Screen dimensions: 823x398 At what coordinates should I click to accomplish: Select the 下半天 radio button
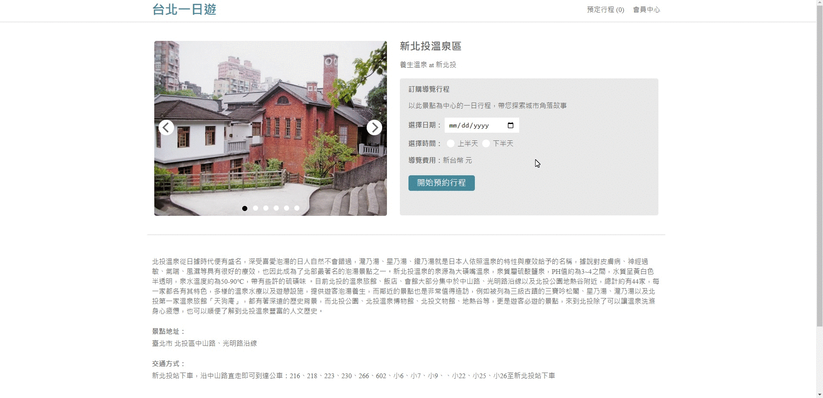click(x=486, y=143)
